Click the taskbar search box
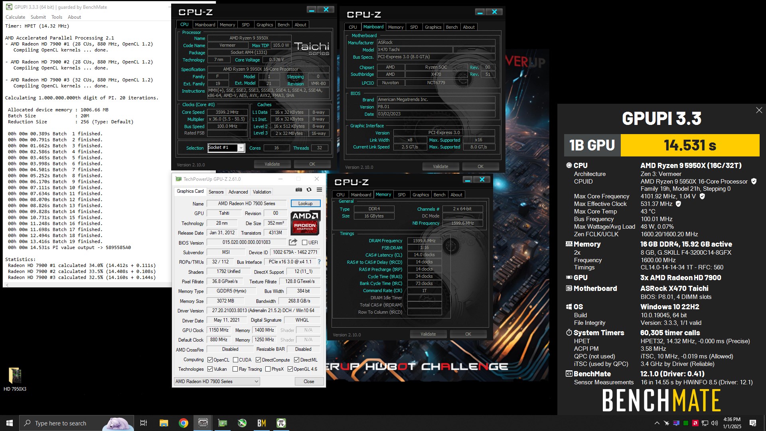The width and height of the screenshot is (766, 431). coord(76,423)
